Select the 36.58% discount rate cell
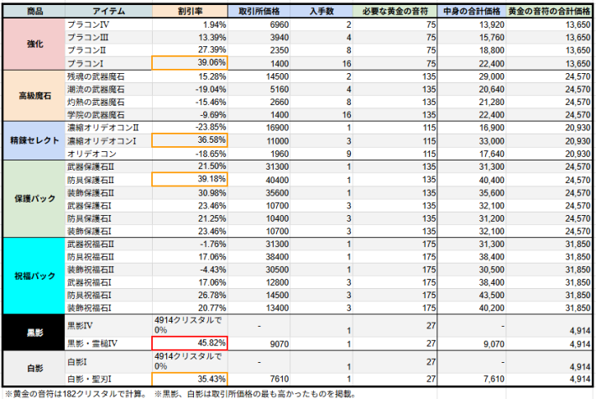 (190, 140)
